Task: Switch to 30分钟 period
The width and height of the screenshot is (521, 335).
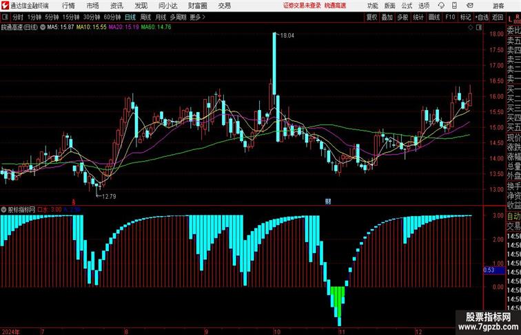Action: [92, 17]
